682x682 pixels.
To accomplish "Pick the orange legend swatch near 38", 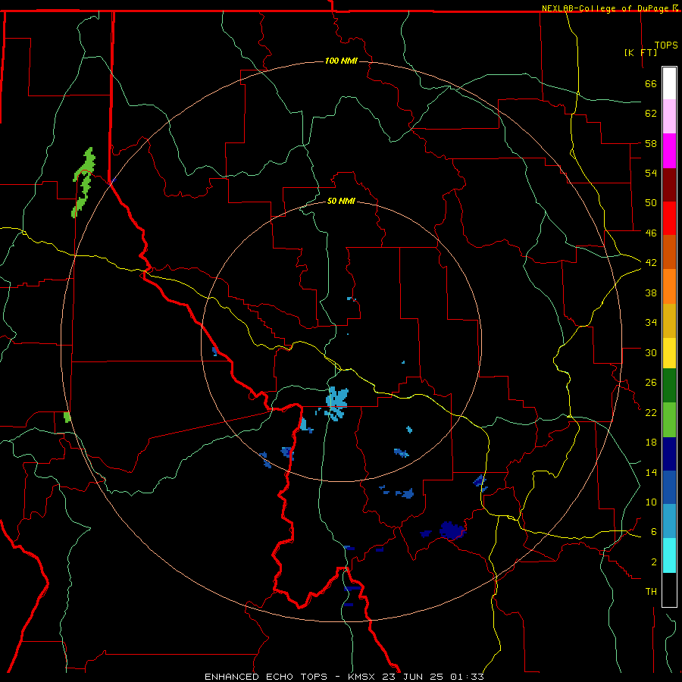I will tap(669, 286).
